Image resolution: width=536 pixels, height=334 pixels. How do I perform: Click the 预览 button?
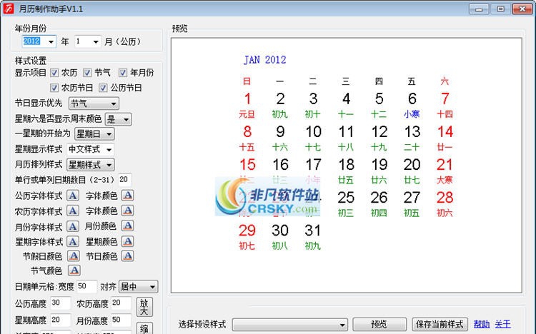coord(379,324)
